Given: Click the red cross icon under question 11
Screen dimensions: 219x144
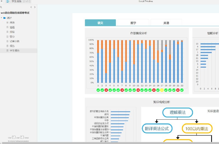Looking at the screenshot, I should (x=138, y=90).
